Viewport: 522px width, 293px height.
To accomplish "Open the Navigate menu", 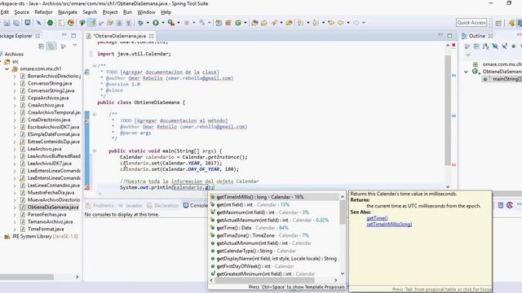I will pos(68,12).
